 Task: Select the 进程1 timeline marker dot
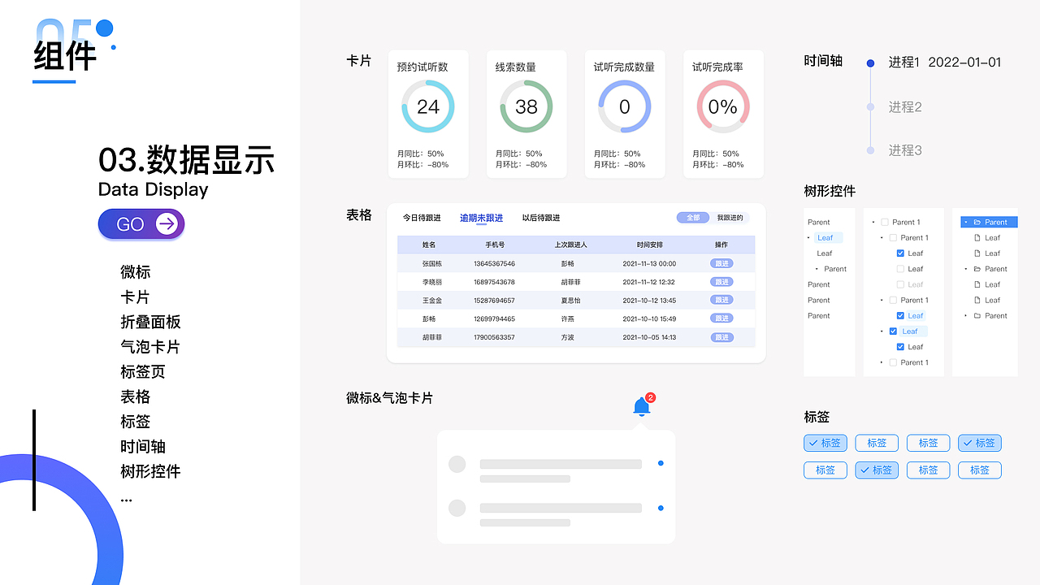(x=870, y=62)
